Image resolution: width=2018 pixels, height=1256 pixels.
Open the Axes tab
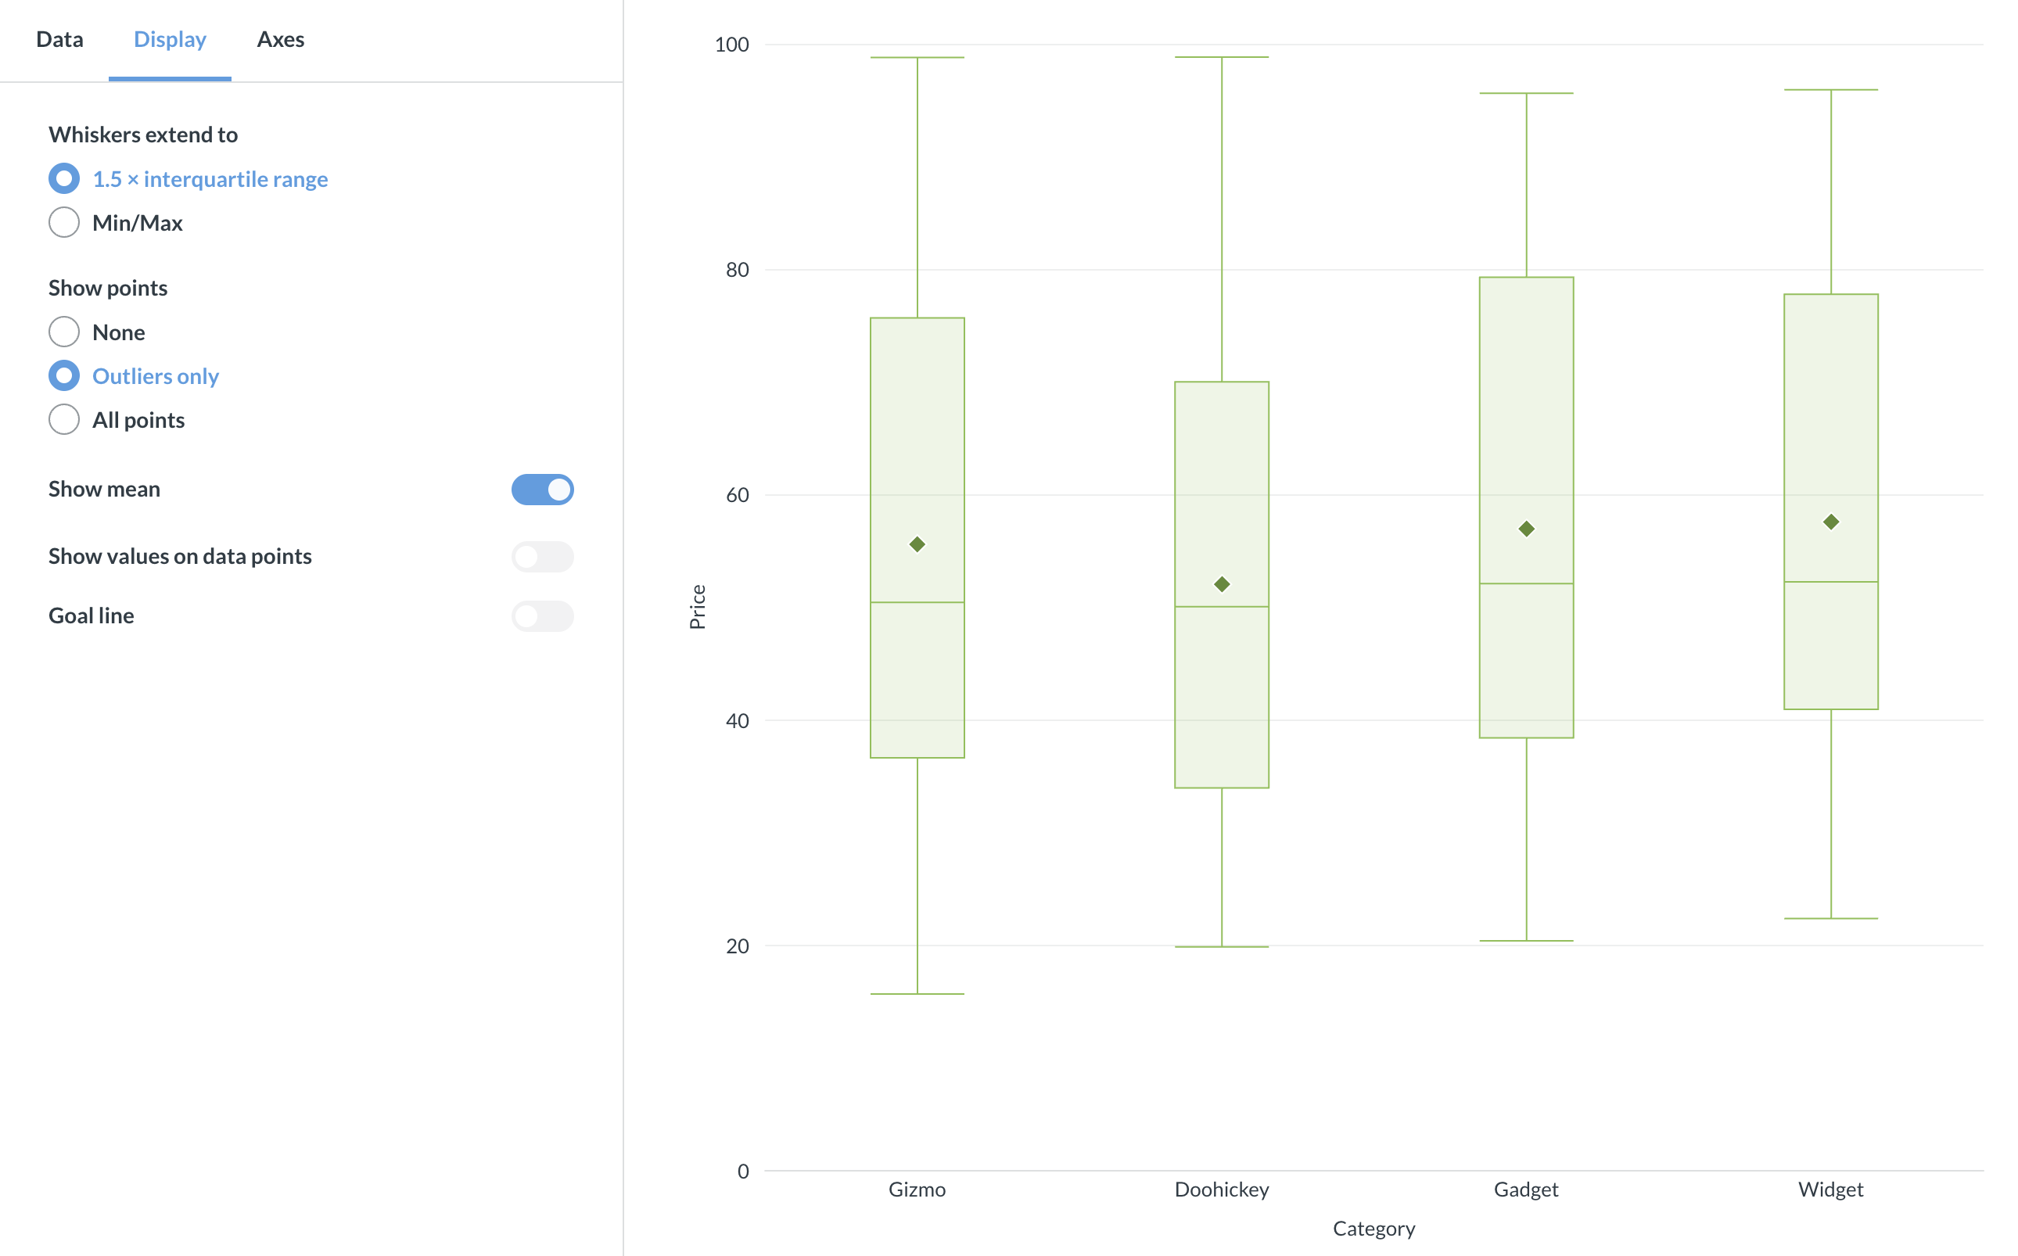(280, 39)
